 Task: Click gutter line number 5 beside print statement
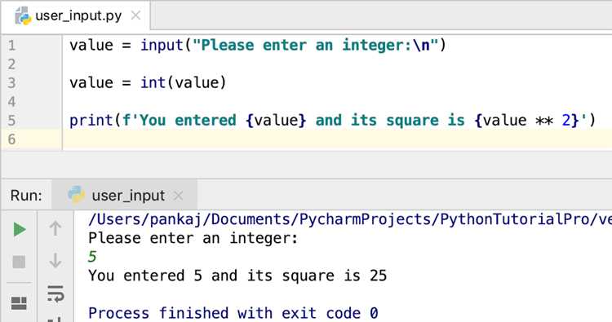[x=11, y=121]
